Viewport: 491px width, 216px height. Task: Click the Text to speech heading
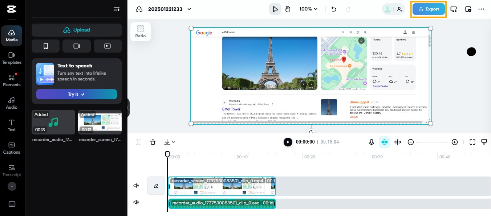click(x=75, y=66)
